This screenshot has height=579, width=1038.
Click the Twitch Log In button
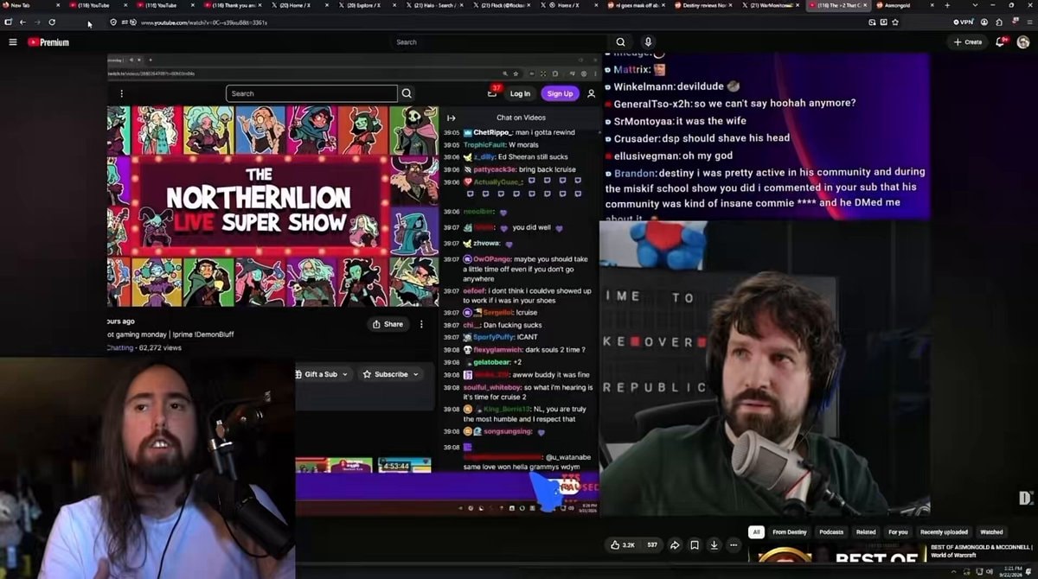click(x=520, y=93)
